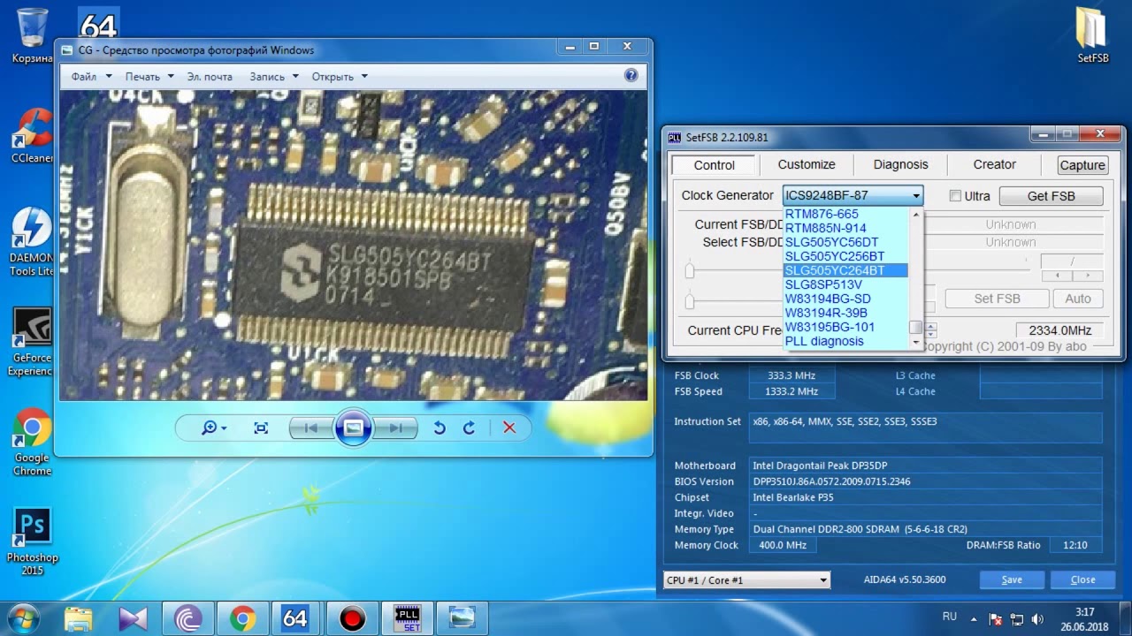Screen dimensions: 1132x636
Task: Enable the Ultra checkbox in SetFSB
Action: [x=955, y=196]
